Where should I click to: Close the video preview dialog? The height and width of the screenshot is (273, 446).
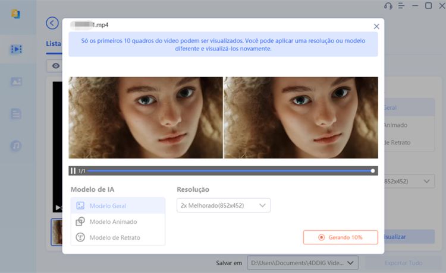coord(376,26)
